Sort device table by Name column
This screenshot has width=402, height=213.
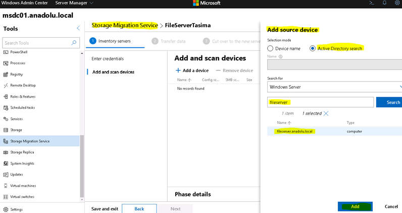[184, 80]
